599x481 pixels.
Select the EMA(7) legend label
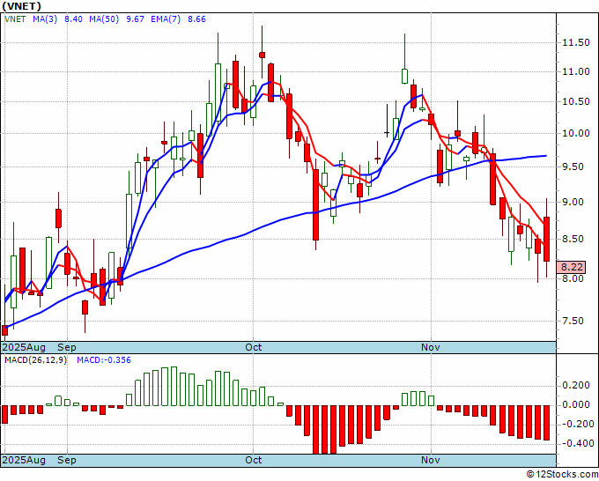(x=166, y=19)
